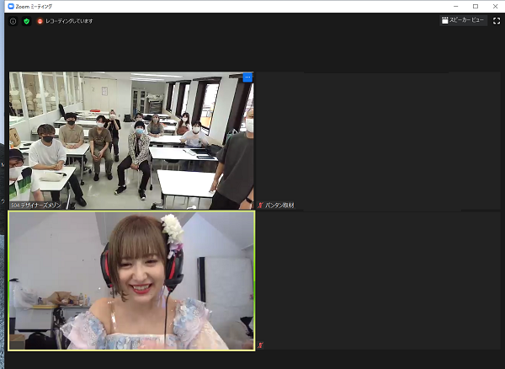
Task: Open the blue three-dot menu on classroom video
Action: click(247, 78)
